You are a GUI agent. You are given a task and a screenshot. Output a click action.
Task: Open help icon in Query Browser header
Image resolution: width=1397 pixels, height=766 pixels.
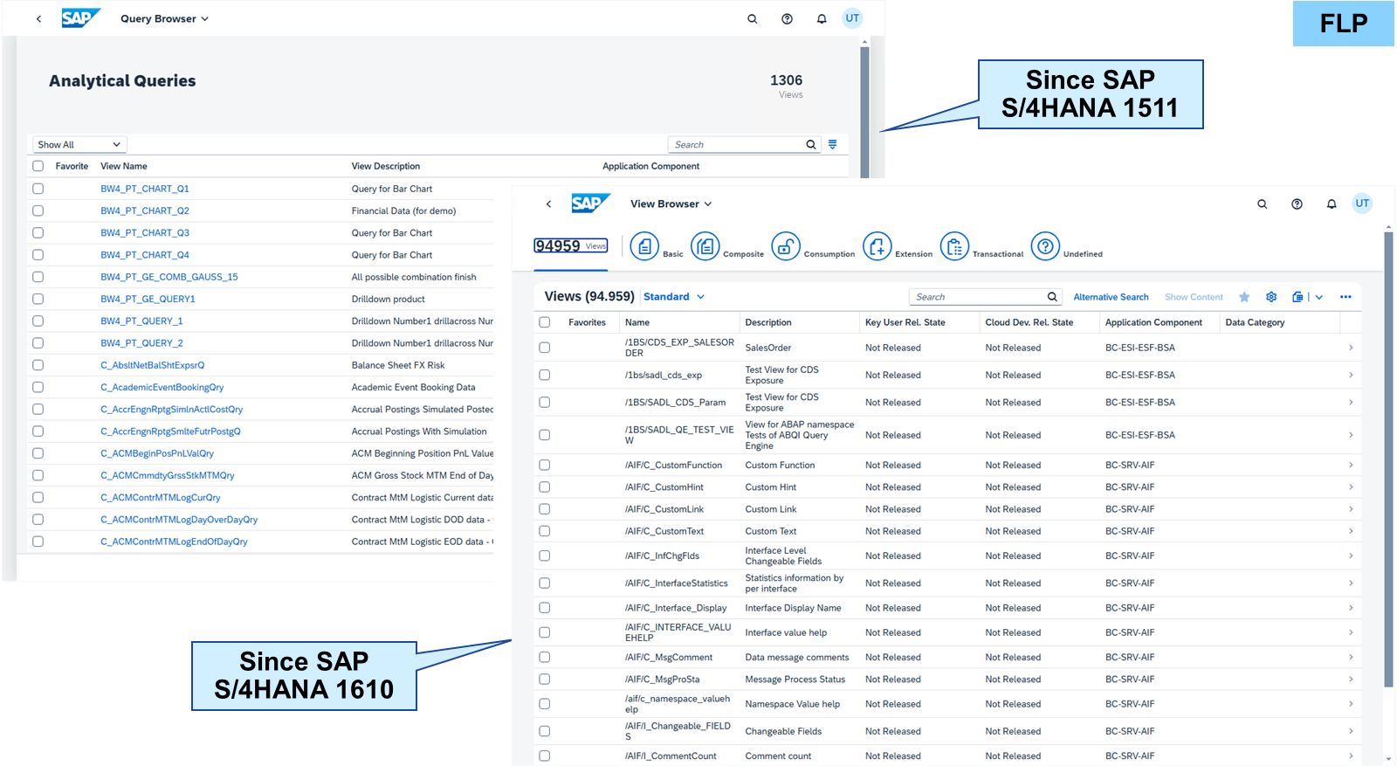click(x=787, y=18)
